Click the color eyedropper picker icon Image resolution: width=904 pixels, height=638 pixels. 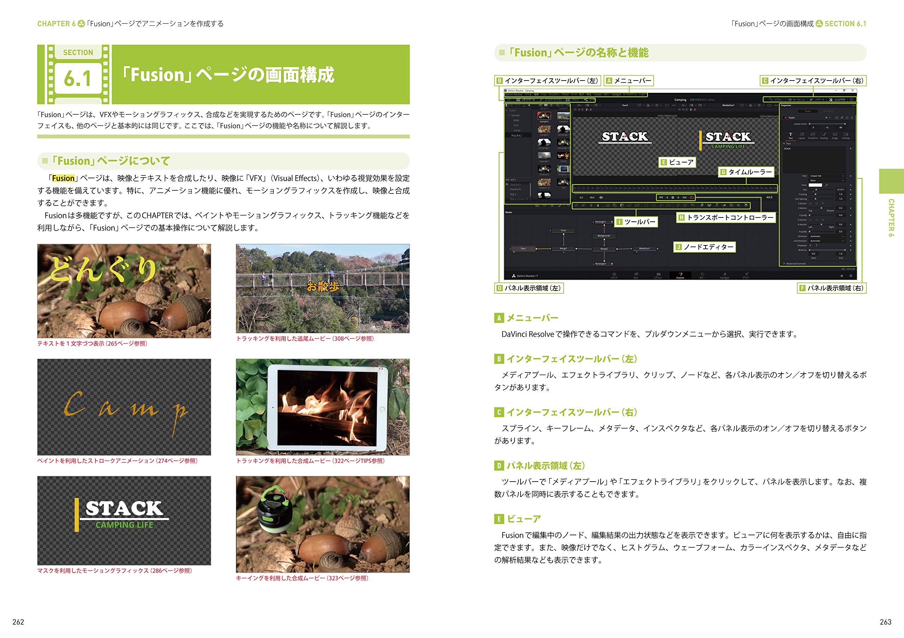click(826, 185)
